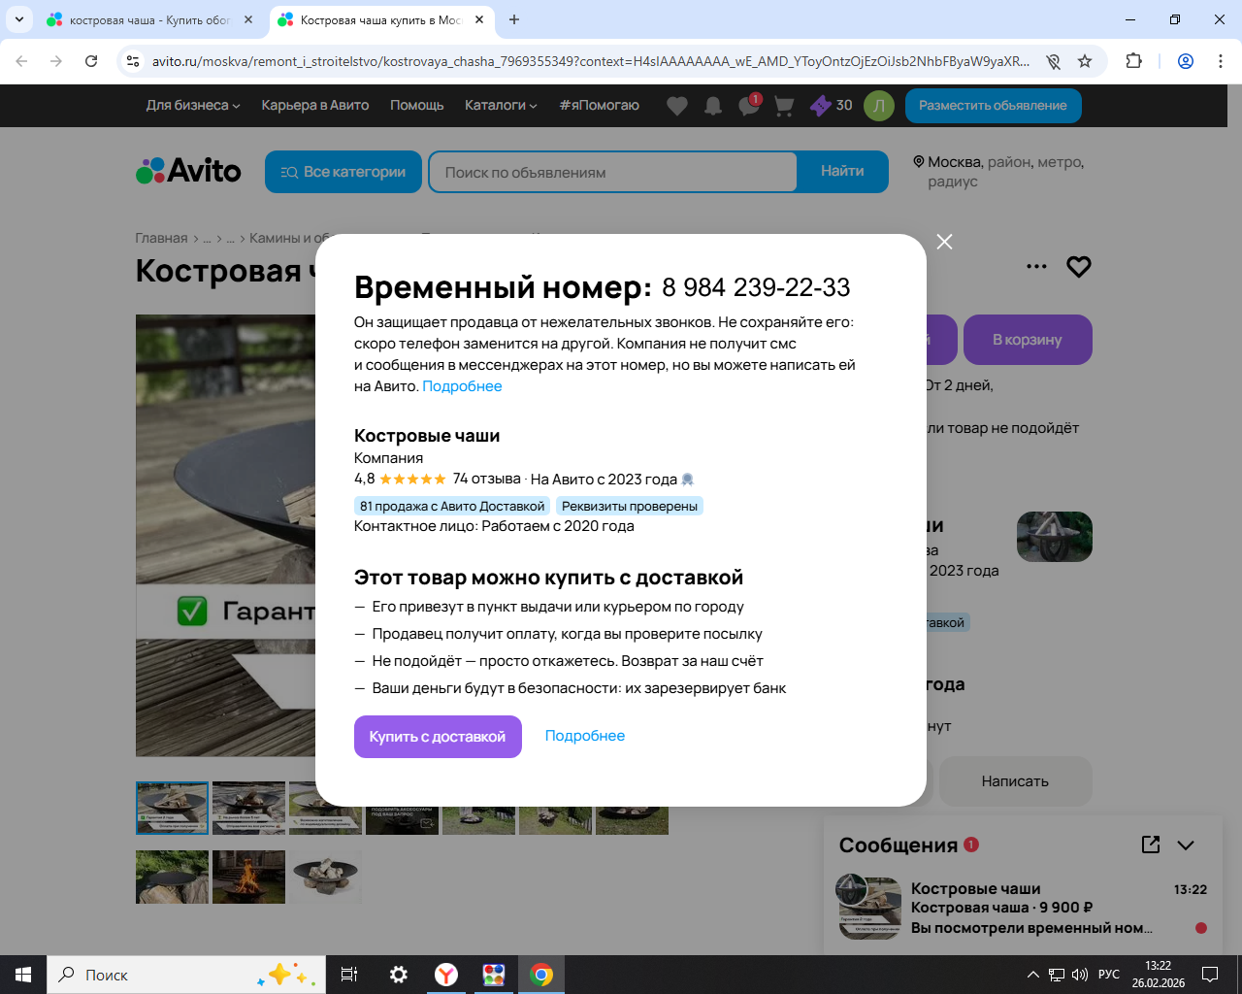Screen dimensions: 1242x994
Task: Open the volume icon in system tray
Action: pos(1080,975)
